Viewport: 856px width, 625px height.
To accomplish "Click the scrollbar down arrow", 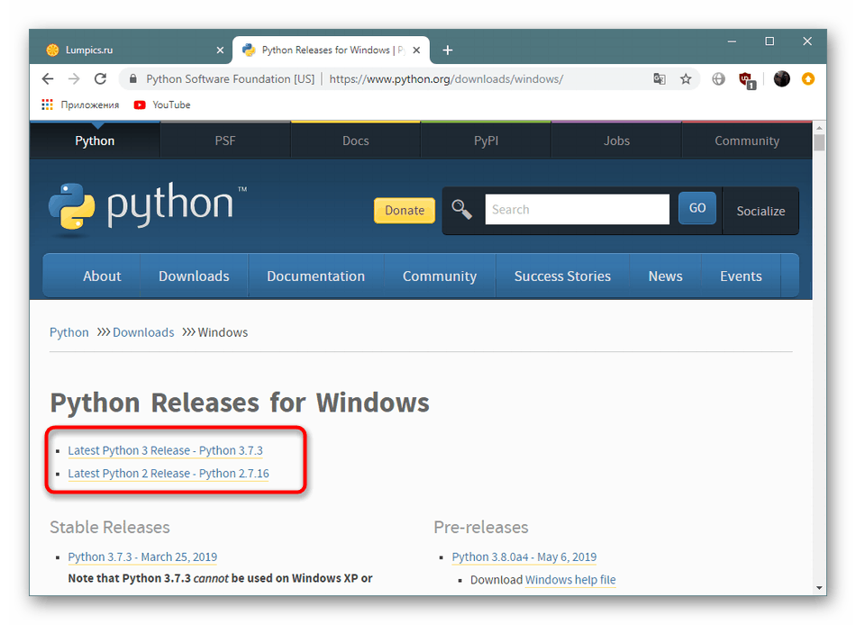I will (x=819, y=588).
